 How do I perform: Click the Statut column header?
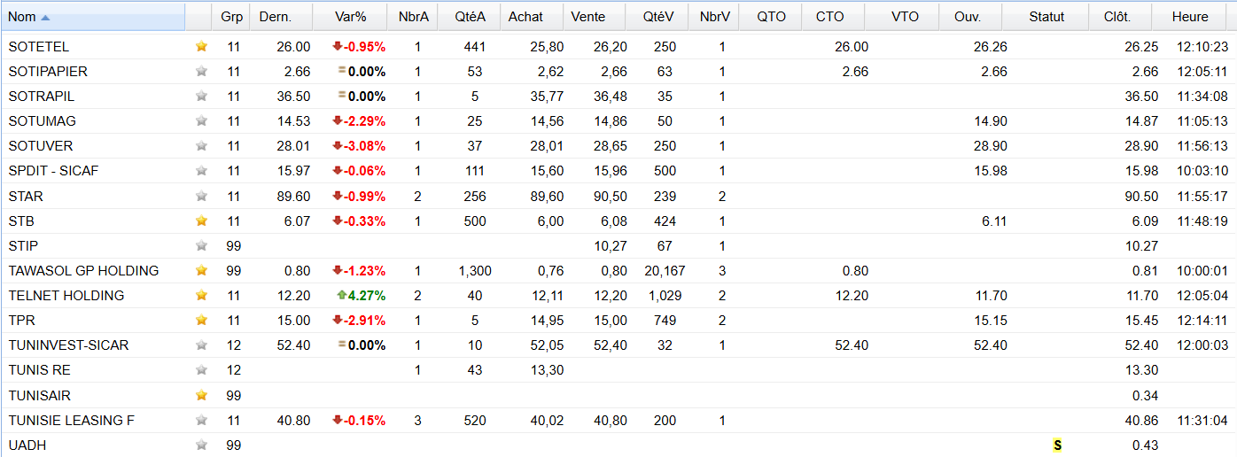point(1046,17)
